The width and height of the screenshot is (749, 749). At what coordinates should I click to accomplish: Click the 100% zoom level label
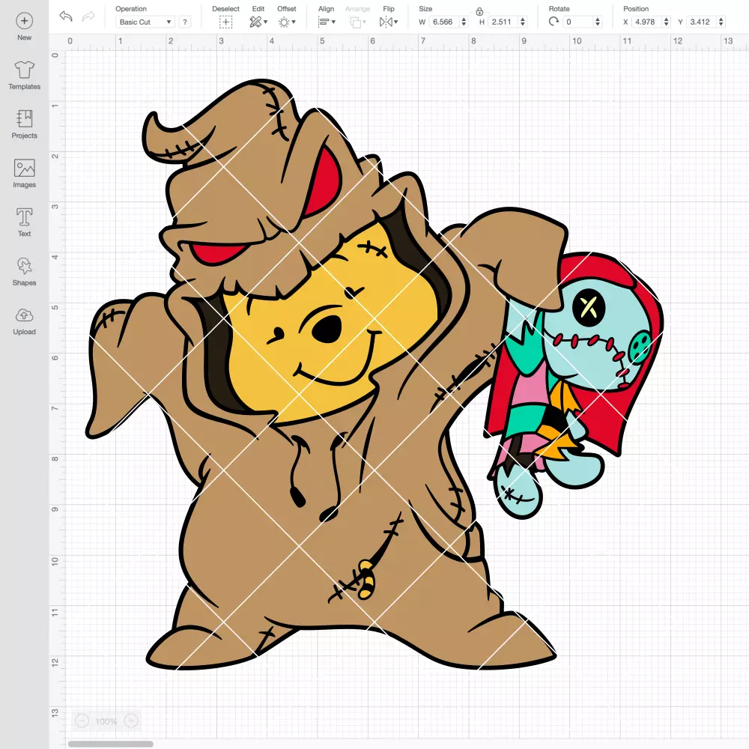click(x=106, y=721)
